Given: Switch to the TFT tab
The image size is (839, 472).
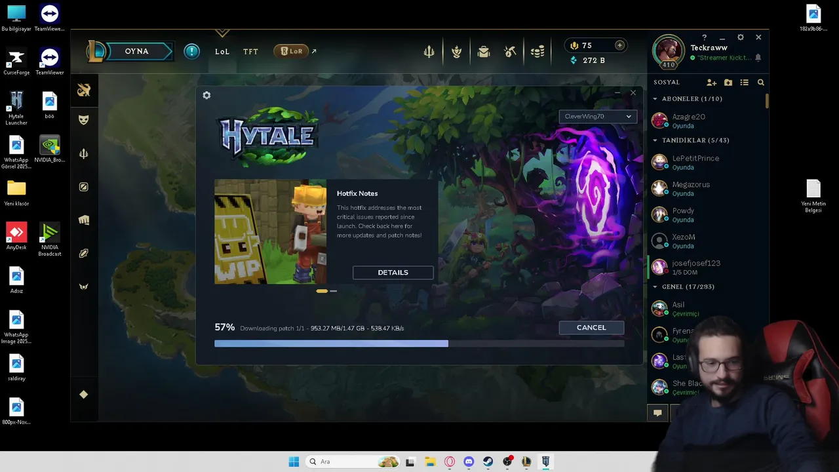Looking at the screenshot, I should (251, 51).
